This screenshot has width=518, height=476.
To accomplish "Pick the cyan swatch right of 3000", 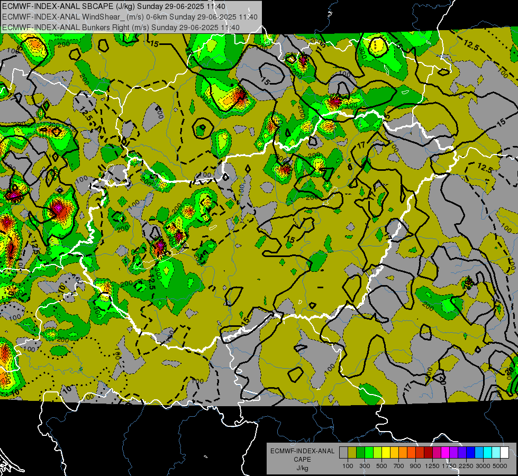I will click(488, 453).
